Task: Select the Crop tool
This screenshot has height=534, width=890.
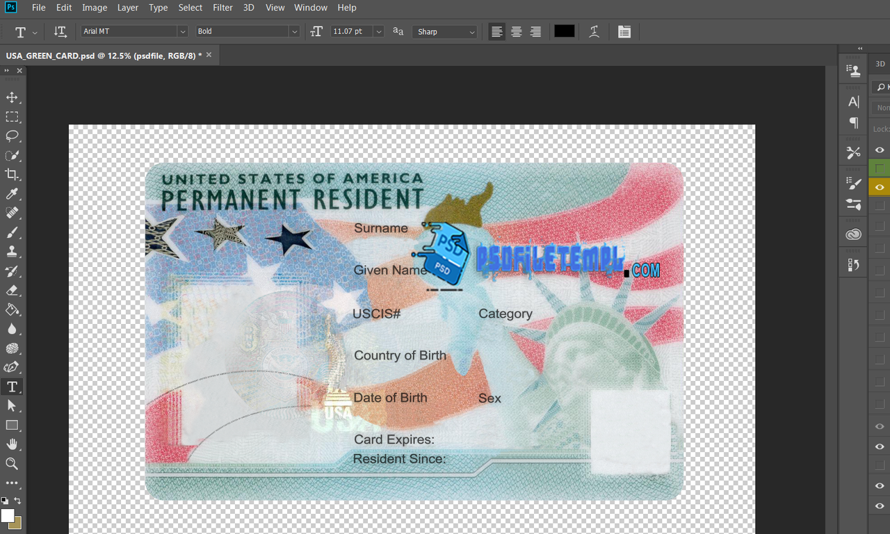Action: click(12, 175)
